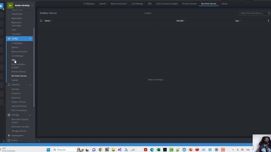This screenshot has height=152, width=271.
Task: Open Limit Ranges in the sidebar
Action: click(x=17, y=56)
